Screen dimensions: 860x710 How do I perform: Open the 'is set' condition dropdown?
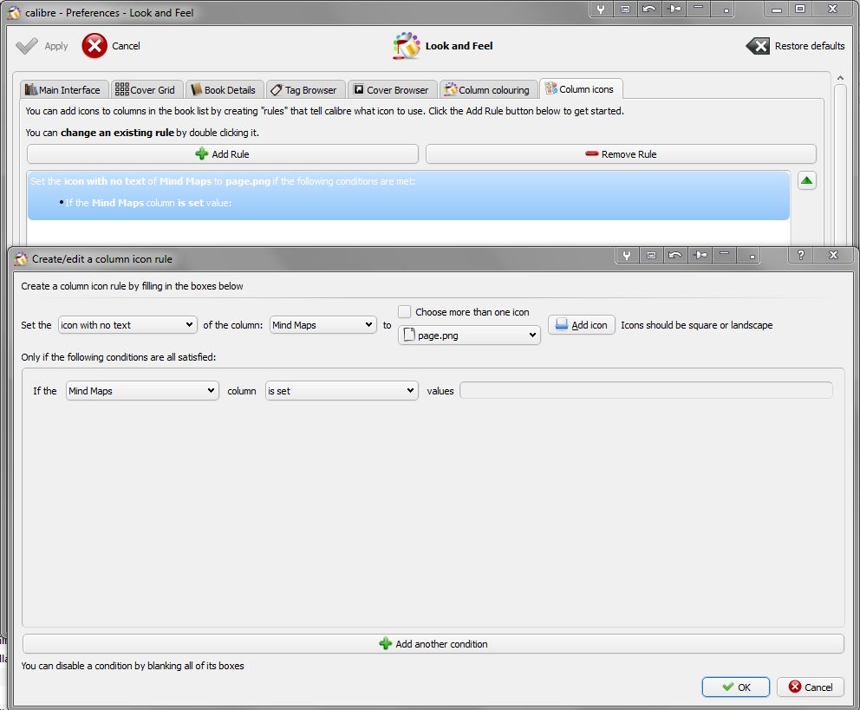click(342, 390)
